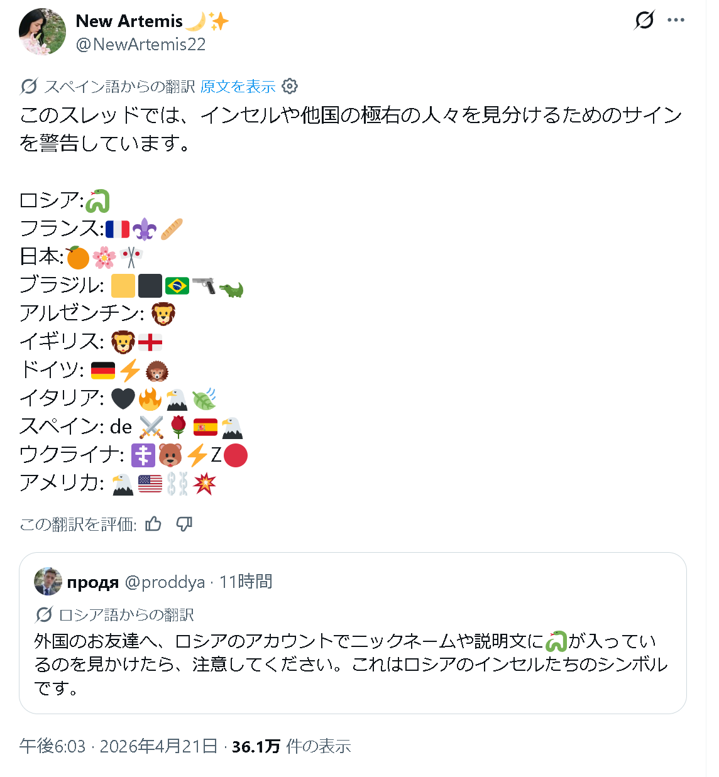Click the snake emoji after ロシア
719x777 pixels.
(x=98, y=201)
